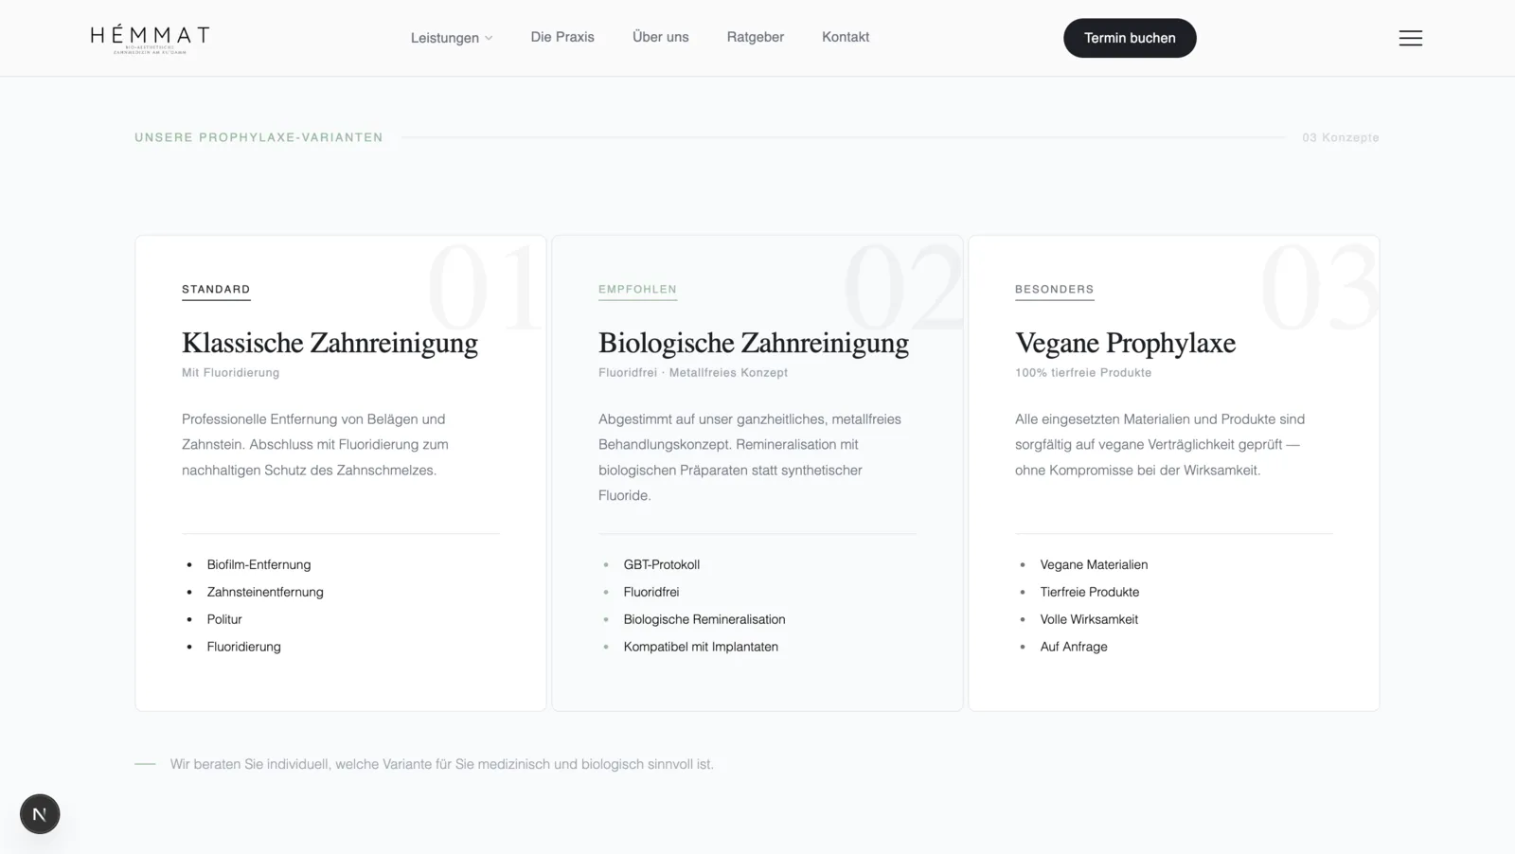Select the Klassische Zahnreinigung heading

click(330, 343)
